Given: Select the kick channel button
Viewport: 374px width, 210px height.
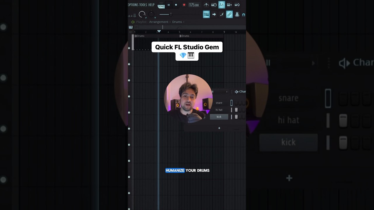Looking at the screenshot, I should (x=219, y=117).
